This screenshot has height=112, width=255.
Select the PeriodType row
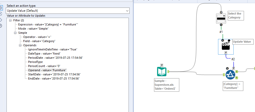(35, 62)
